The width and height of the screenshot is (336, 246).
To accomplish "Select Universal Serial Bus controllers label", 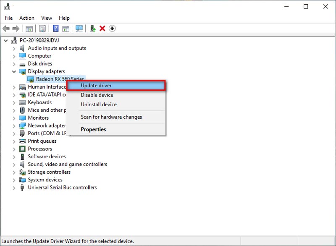I will [62, 188].
